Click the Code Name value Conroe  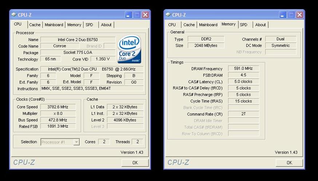coord(60,46)
